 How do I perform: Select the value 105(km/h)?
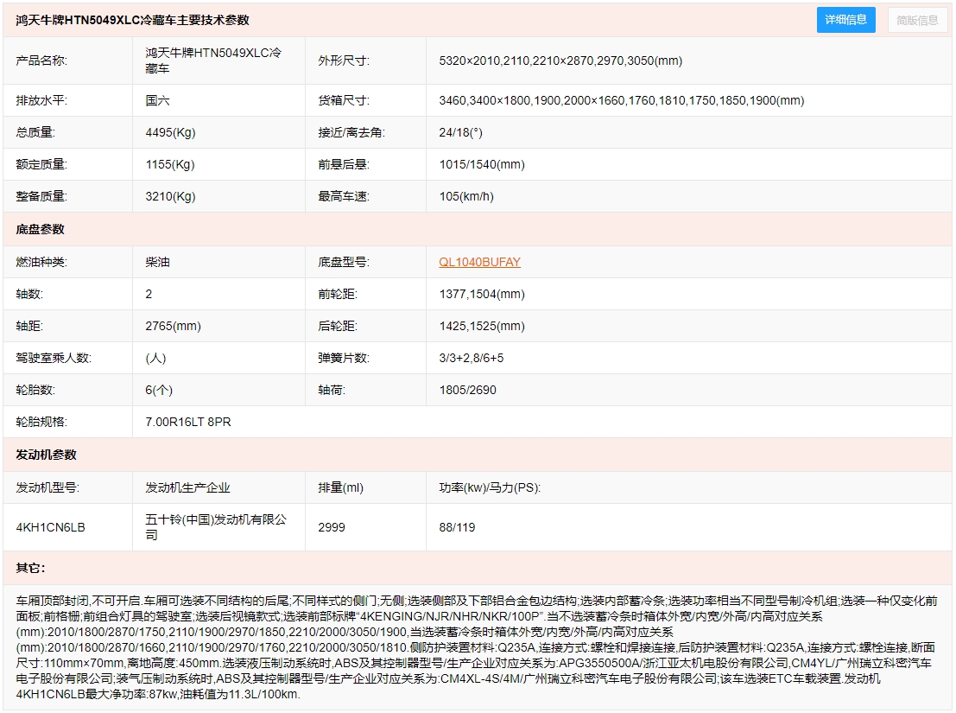[x=466, y=196]
